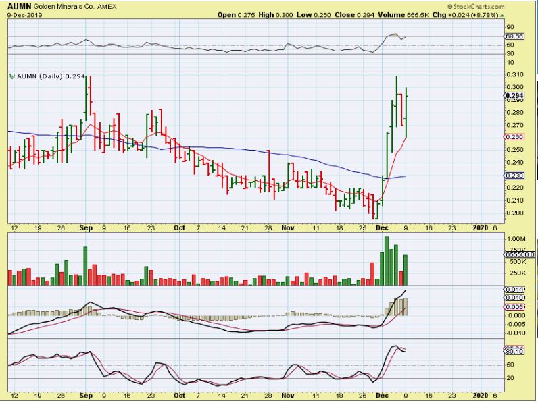Click the boxed 0.294 last price label

514,96
